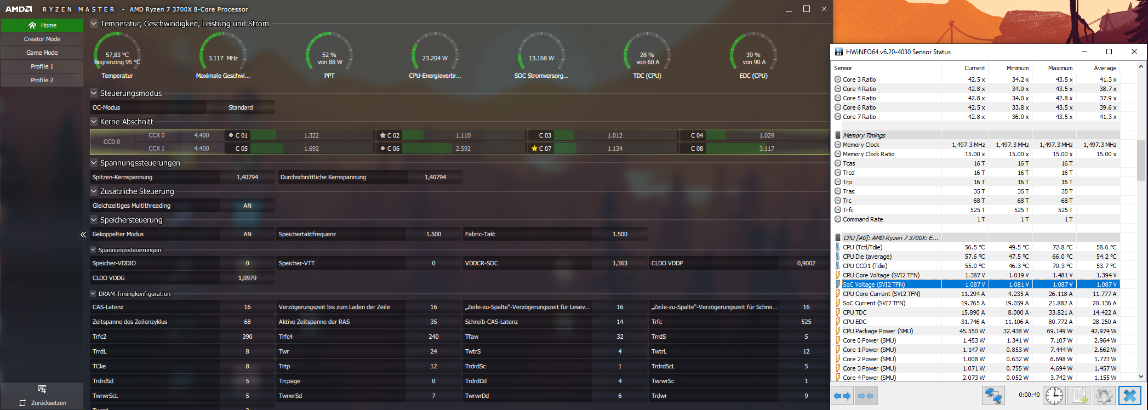This screenshot has height=410, width=1148.
Task: Select the CPU EDC row in HWiNFO
Action: point(976,322)
